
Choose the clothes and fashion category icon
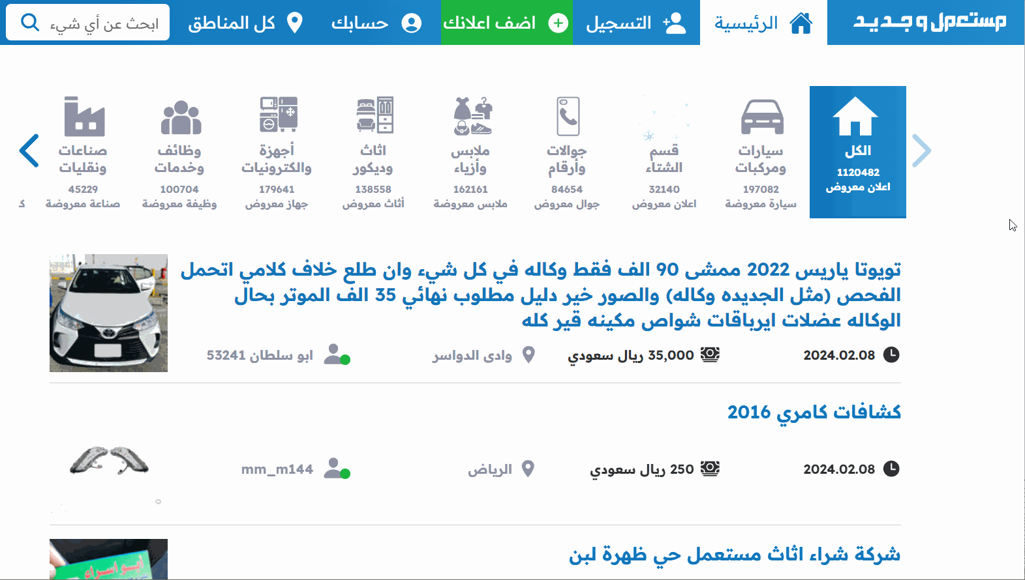pyautogui.click(x=471, y=117)
